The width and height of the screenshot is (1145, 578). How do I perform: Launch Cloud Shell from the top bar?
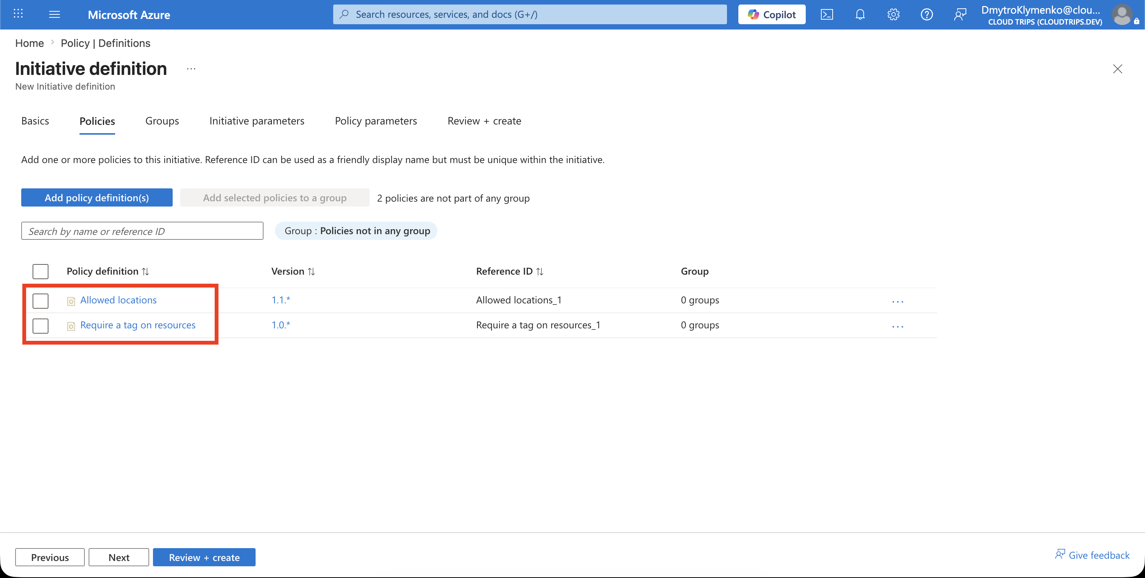point(826,15)
